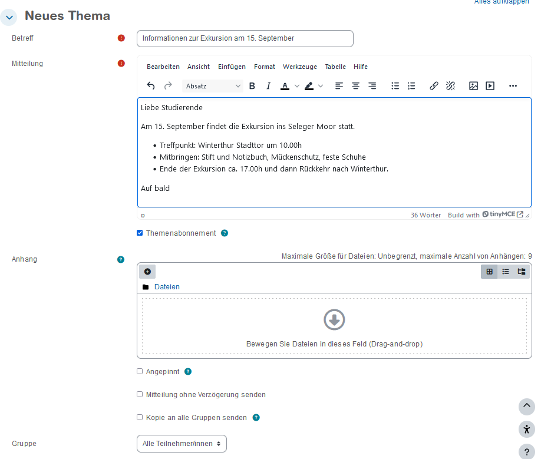Open the text color picker arrow
Viewport: 541px width, 459px height.
coord(297,86)
